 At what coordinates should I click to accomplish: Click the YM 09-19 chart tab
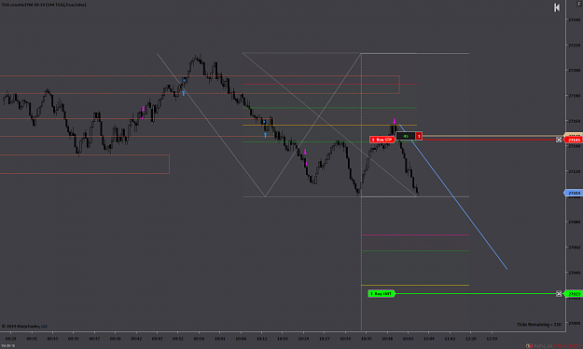[x=7, y=345]
